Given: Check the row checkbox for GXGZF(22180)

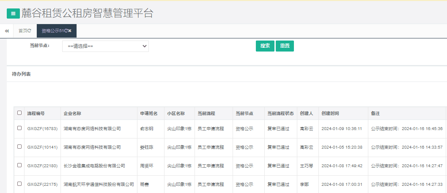Looking at the screenshot, I should 19,165.
